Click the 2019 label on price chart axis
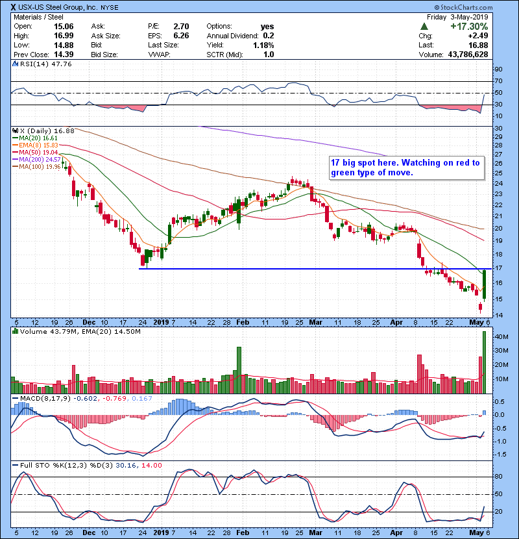Image resolution: width=519 pixels, height=539 pixels. tap(161, 323)
